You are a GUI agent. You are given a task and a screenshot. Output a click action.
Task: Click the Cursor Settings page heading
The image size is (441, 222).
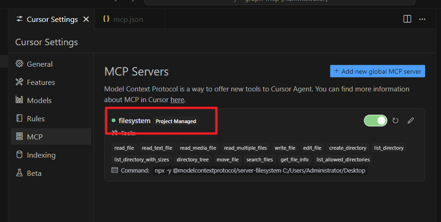click(46, 42)
